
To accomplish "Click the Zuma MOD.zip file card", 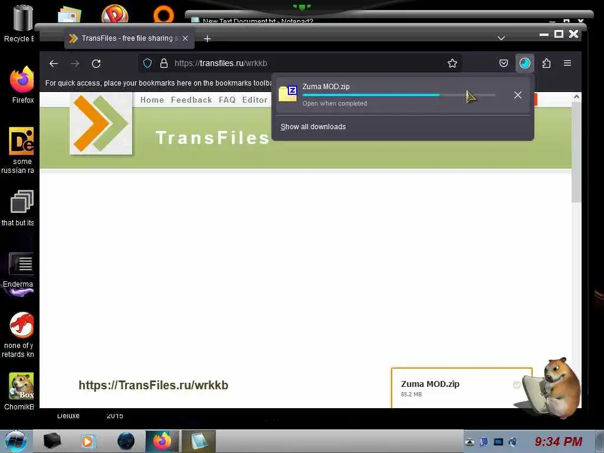I will click(x=461, y=388).
